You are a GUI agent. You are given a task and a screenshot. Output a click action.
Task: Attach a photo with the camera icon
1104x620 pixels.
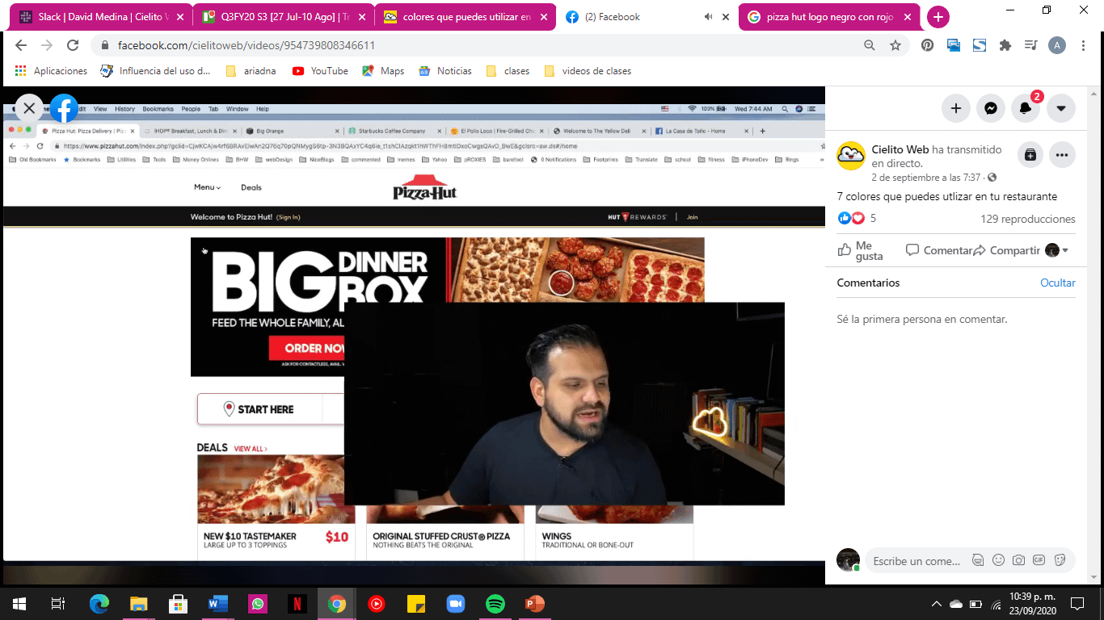1018,560
